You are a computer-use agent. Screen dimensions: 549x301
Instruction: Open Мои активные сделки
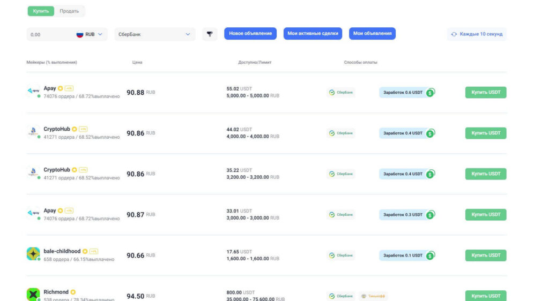coord(313,34)
